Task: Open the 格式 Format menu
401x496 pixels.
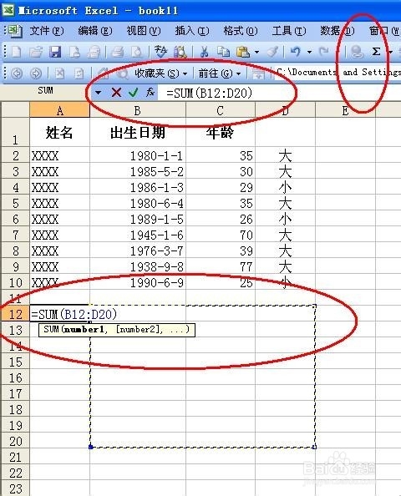Action: (x=241, y=31)
